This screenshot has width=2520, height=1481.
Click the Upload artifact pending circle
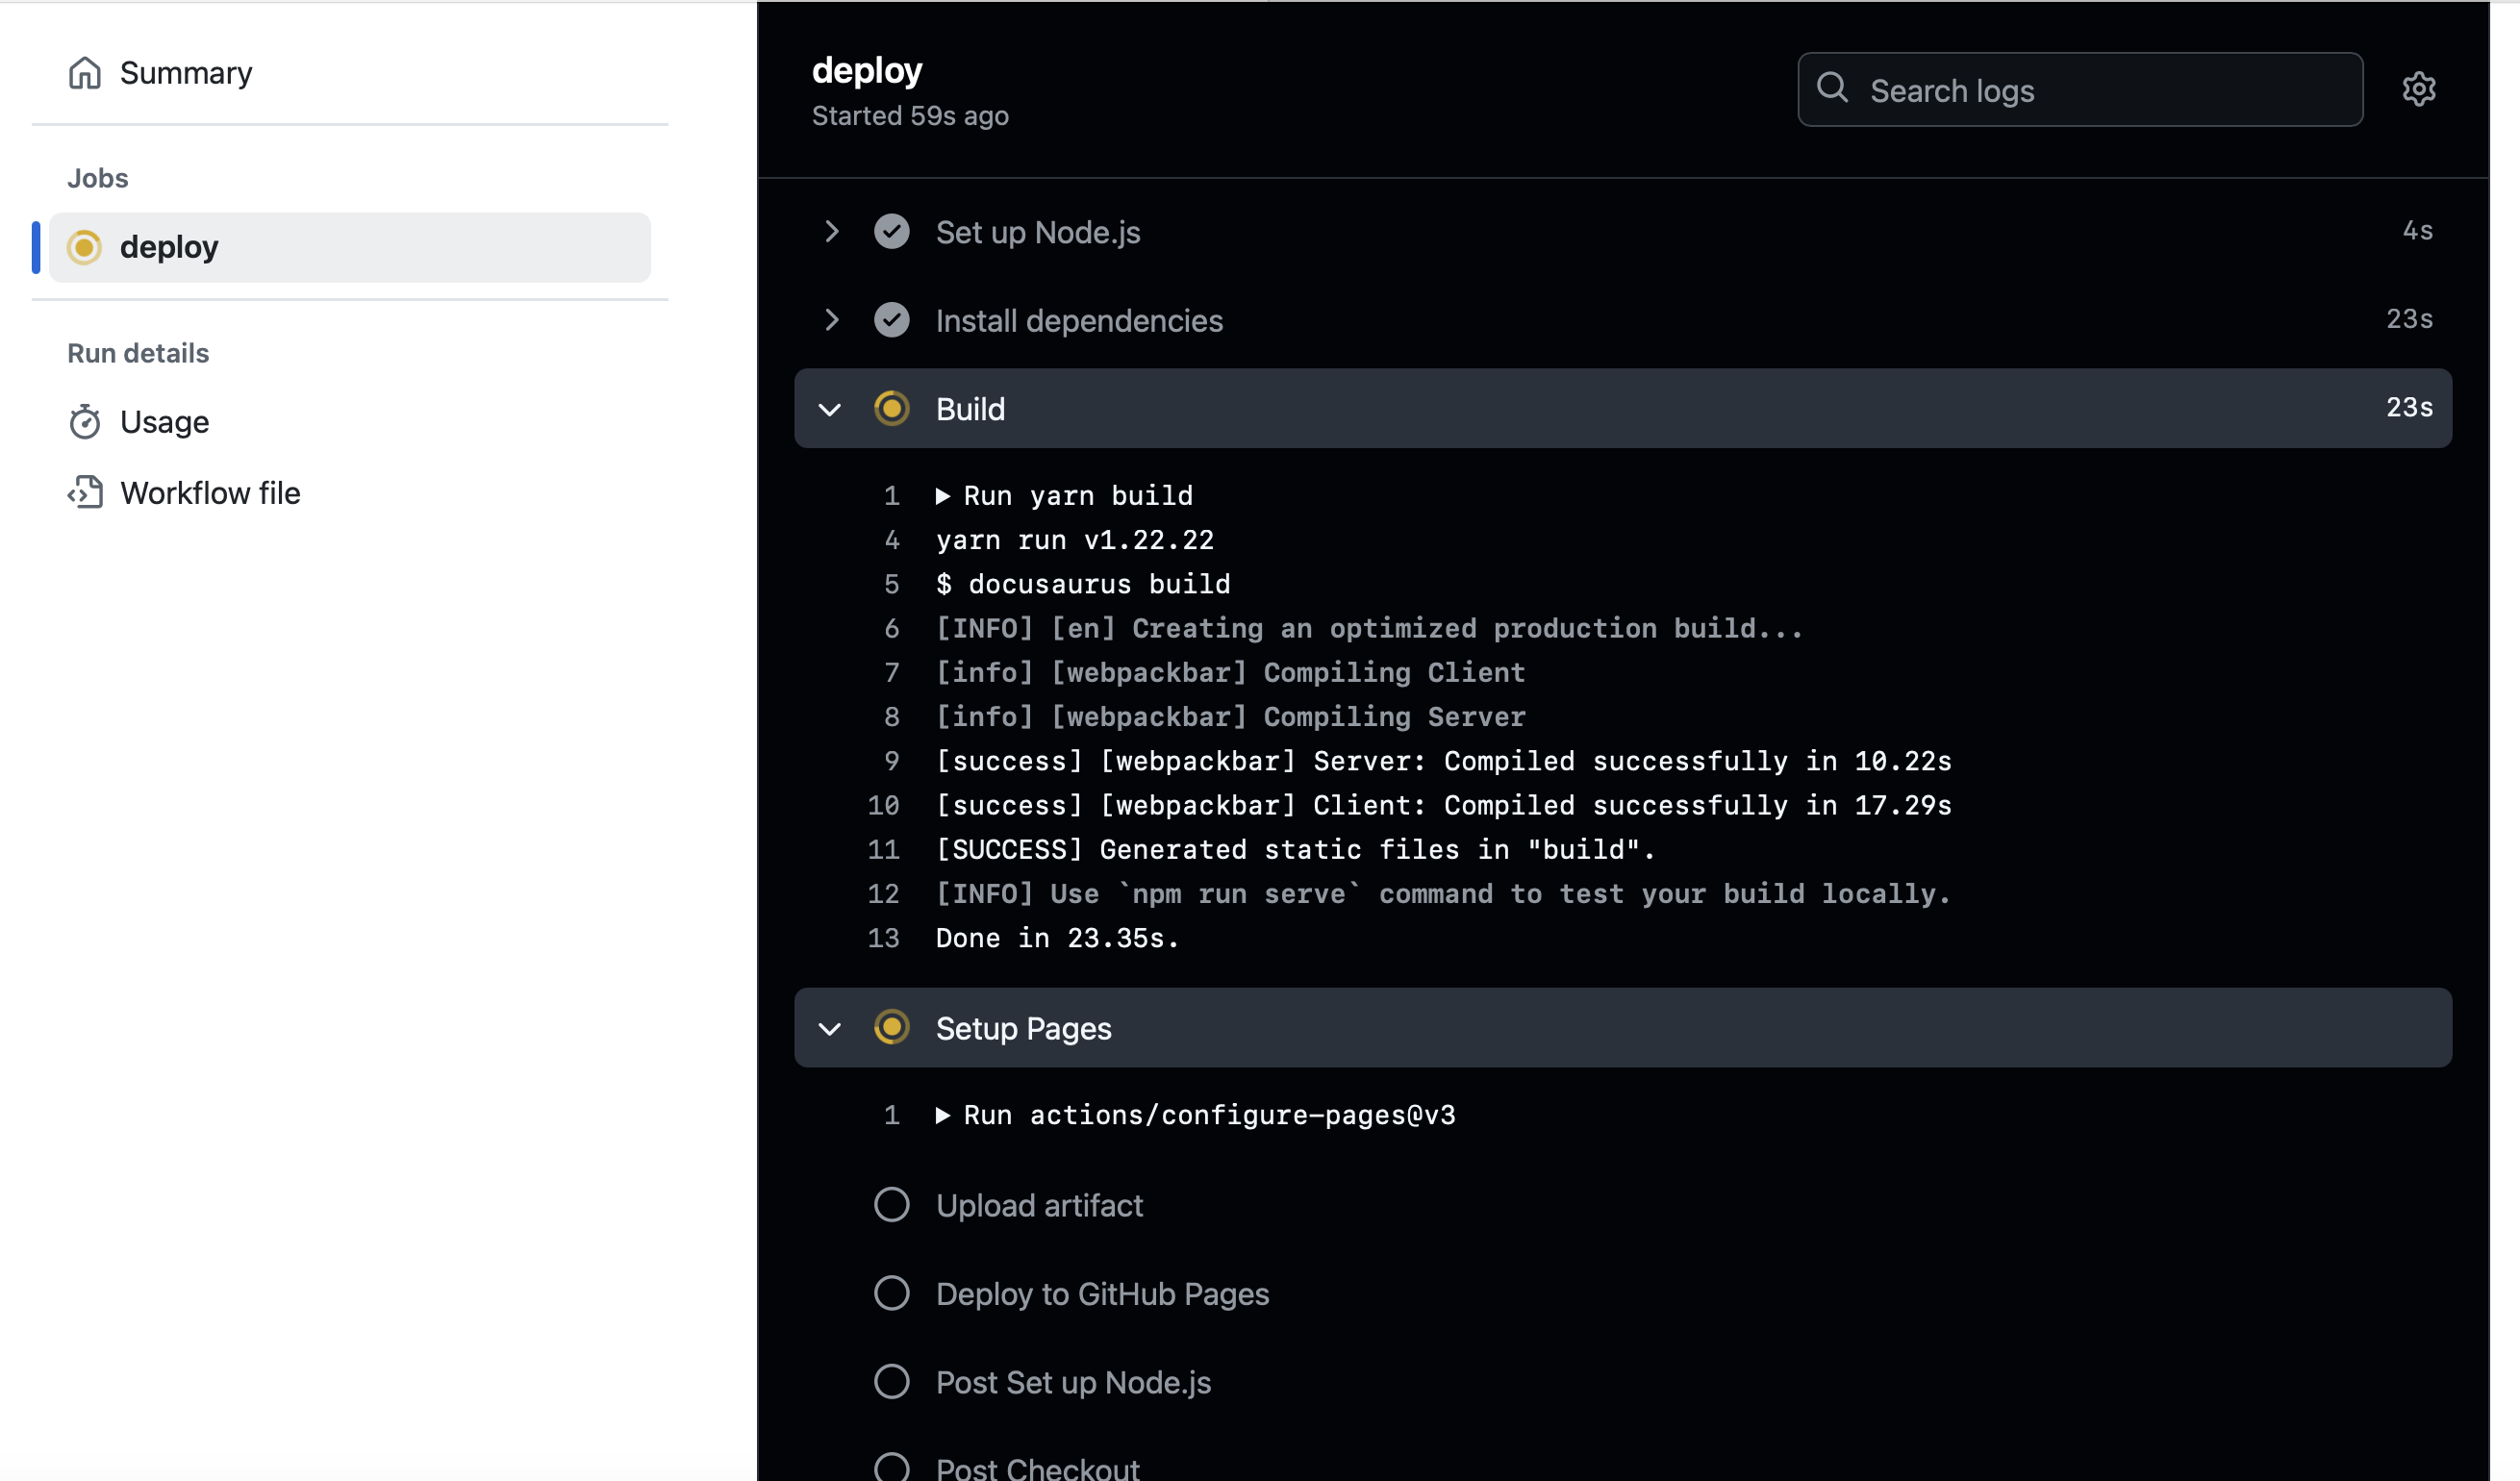(x=891, y=1205)
